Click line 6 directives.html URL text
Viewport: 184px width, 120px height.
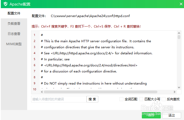tap(91, 65)
